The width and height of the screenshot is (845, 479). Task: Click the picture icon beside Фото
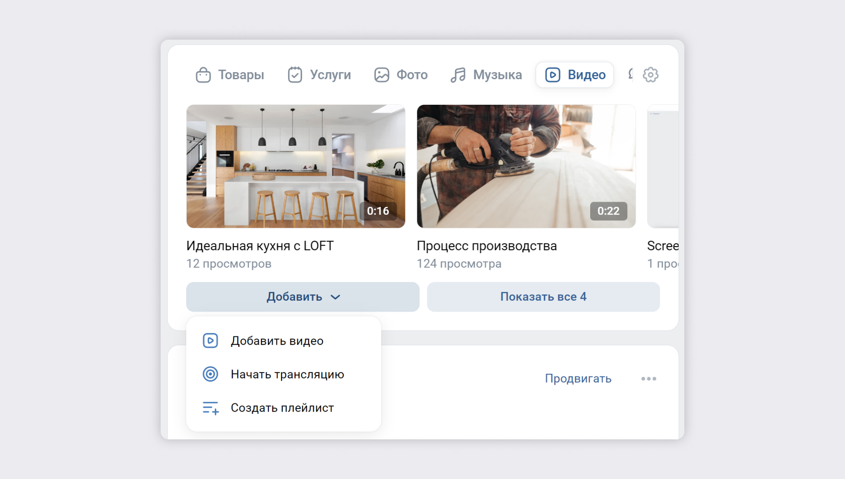pyautogui.click(x=382, y=75)
